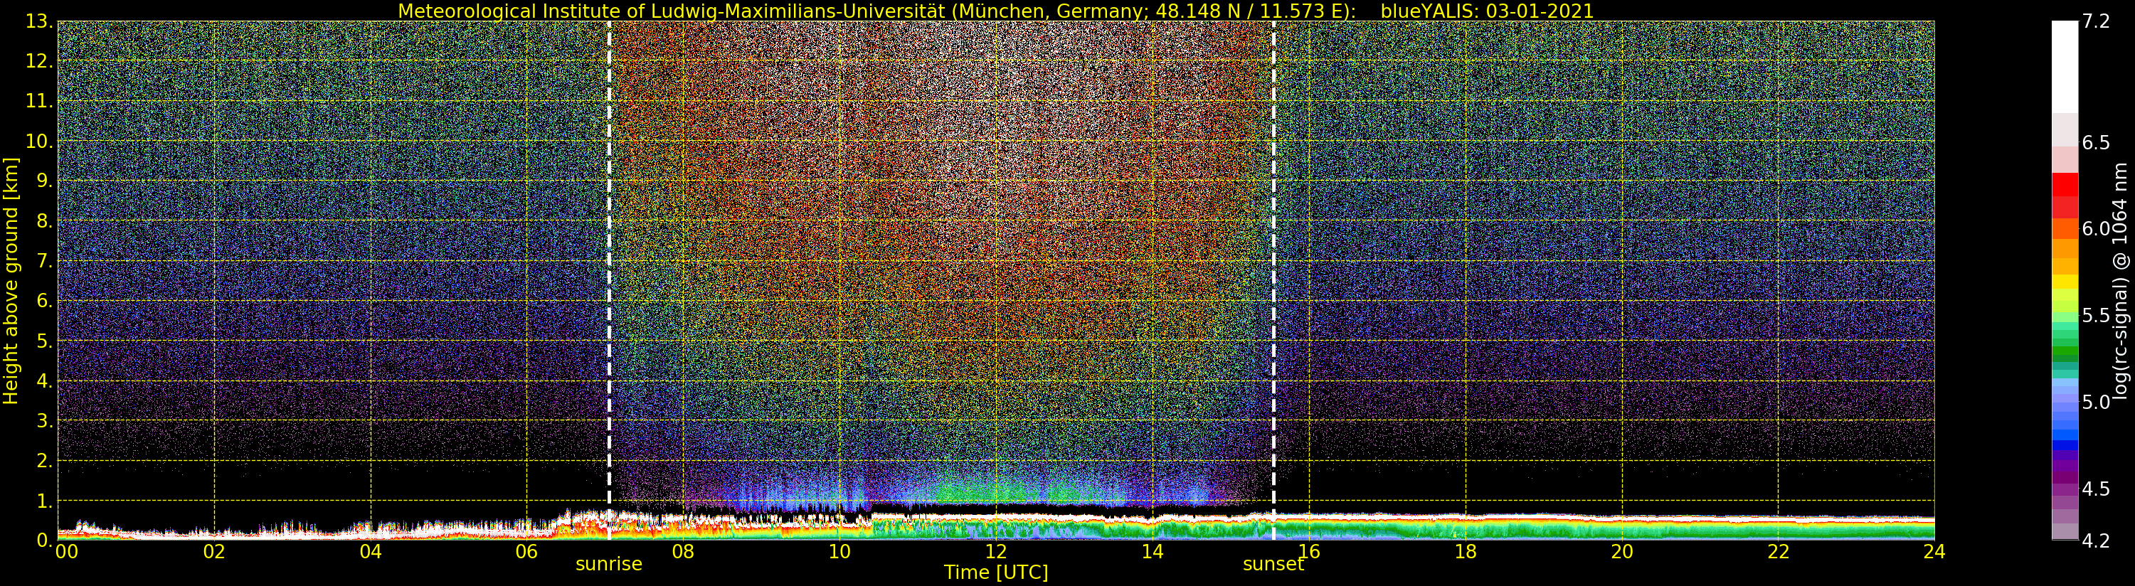The height and width of the screenshot is (586, 2135).
Task: Click height-axis tick label "12."
Action: [39, 61]
